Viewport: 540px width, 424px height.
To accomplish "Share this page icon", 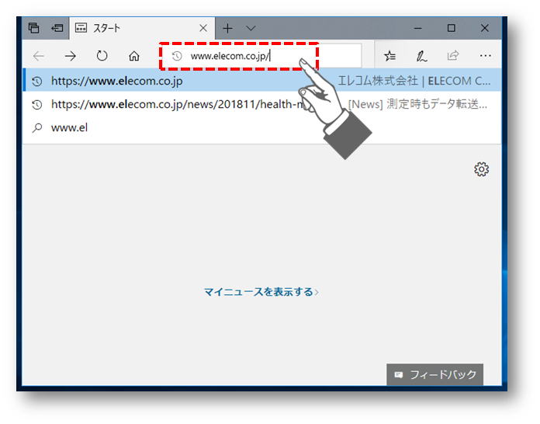I will (453, 56).
